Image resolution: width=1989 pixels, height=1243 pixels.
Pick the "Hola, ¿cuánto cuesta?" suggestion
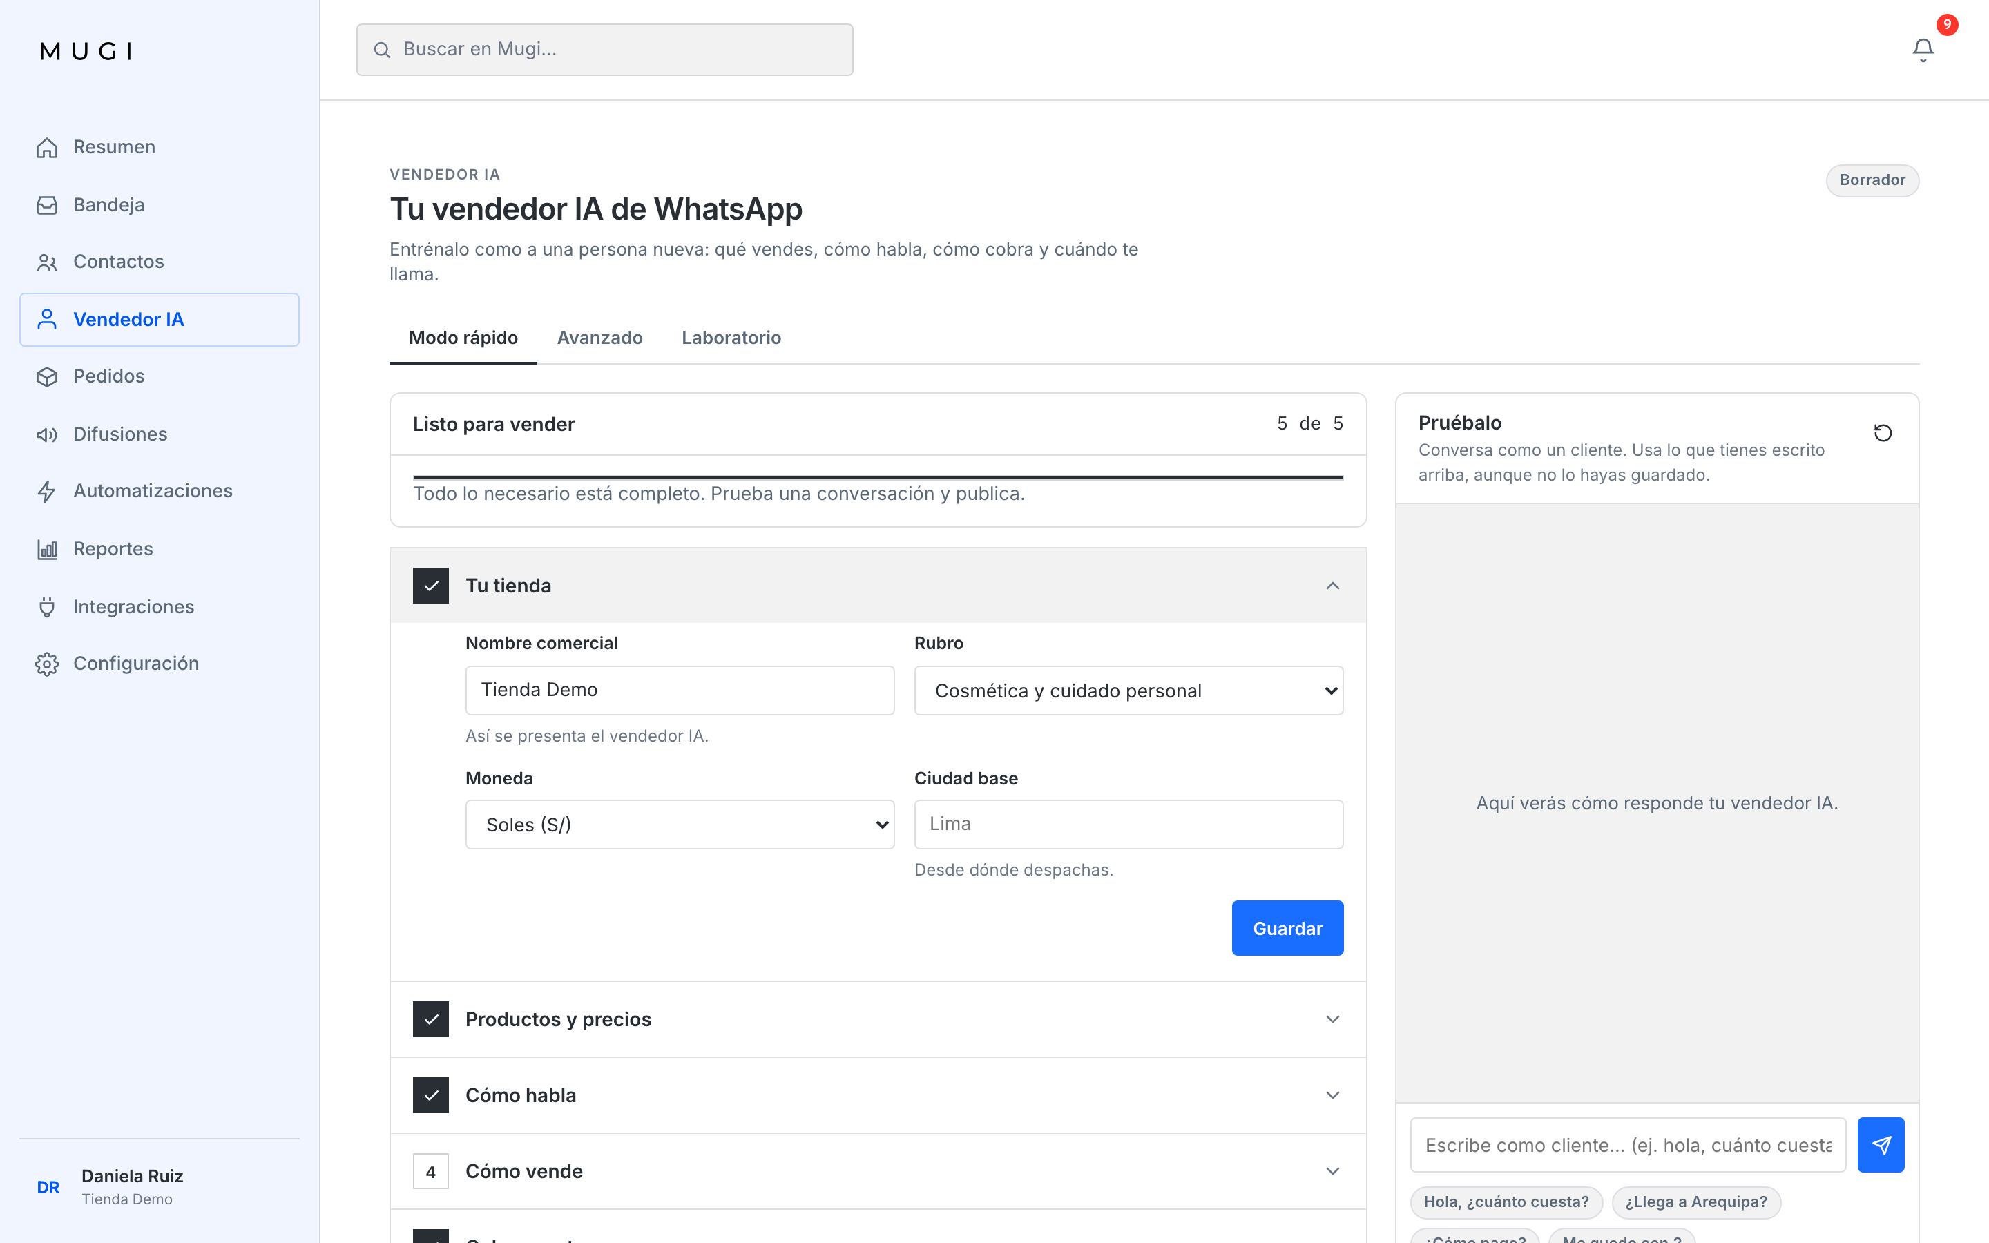point(1506,1202)
